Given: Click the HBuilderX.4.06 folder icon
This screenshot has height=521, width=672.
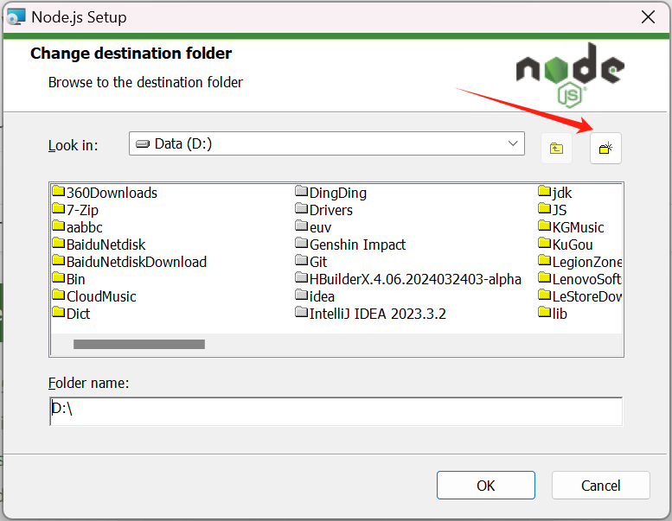Looking at the screenshot, I should [302, 277].
